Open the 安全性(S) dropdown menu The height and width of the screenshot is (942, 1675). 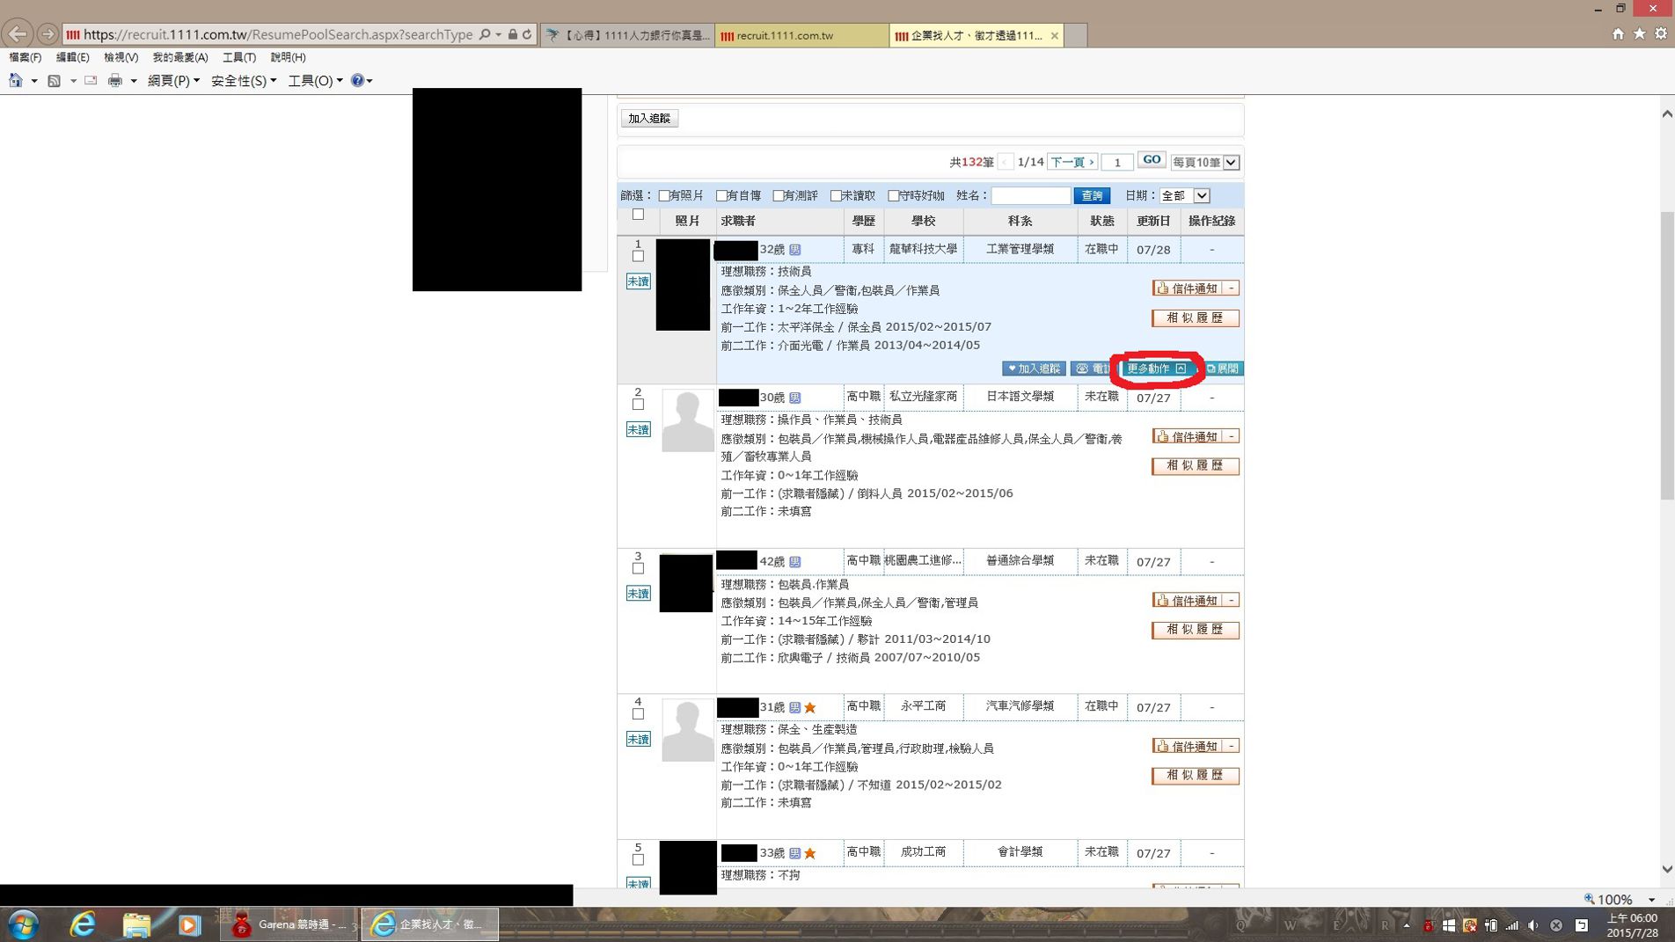(244, 81)
